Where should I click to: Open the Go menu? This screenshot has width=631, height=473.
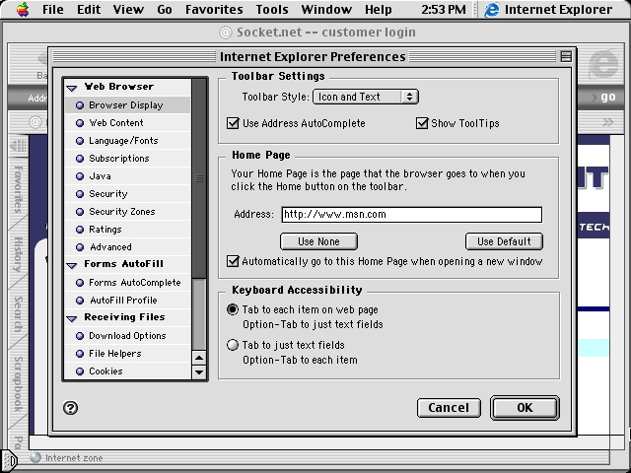(x=165, y=9)
